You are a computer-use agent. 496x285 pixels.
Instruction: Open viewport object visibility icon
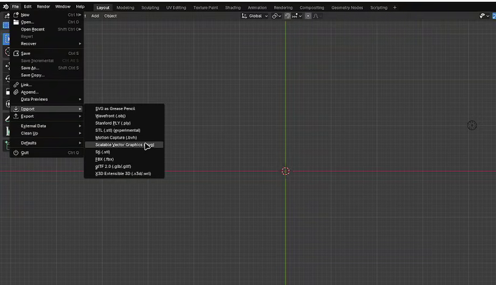pos(484,16)
